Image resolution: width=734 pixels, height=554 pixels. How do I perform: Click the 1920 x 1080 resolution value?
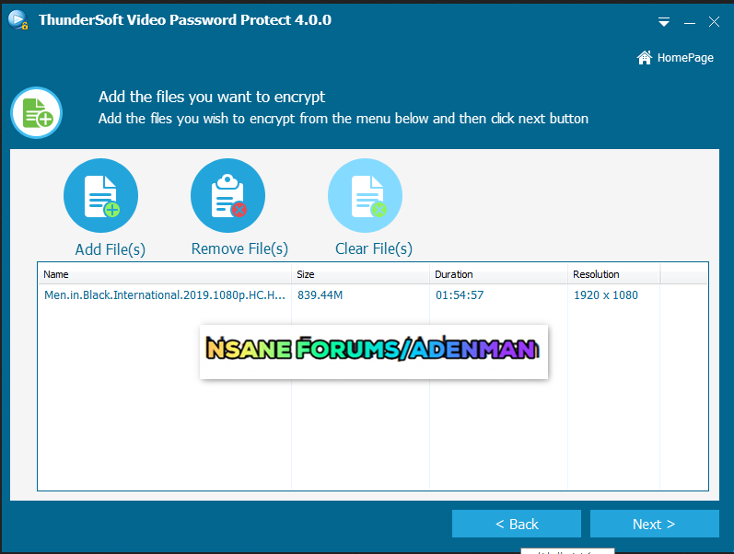click(x=606, y=295)
